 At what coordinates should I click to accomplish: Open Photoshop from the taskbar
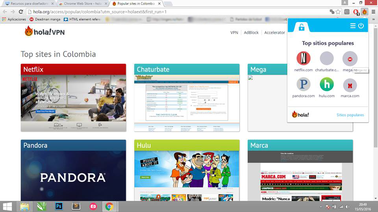tap(59, 206)
